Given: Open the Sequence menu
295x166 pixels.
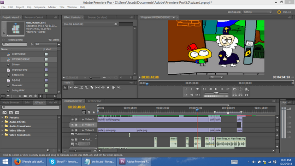Looking at the screenshot, I should (x=40, y=7).
